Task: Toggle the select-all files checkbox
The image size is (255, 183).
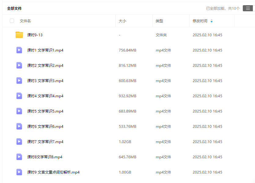Action: 12,21
